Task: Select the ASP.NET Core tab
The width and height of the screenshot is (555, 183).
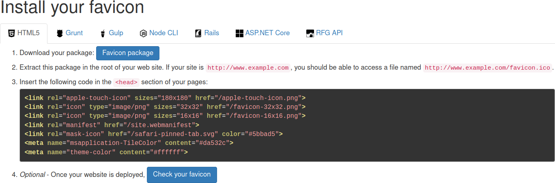Action: point(267,33)
